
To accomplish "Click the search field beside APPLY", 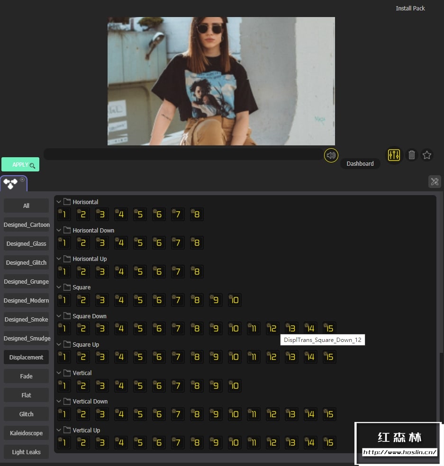I will (183, 154).
